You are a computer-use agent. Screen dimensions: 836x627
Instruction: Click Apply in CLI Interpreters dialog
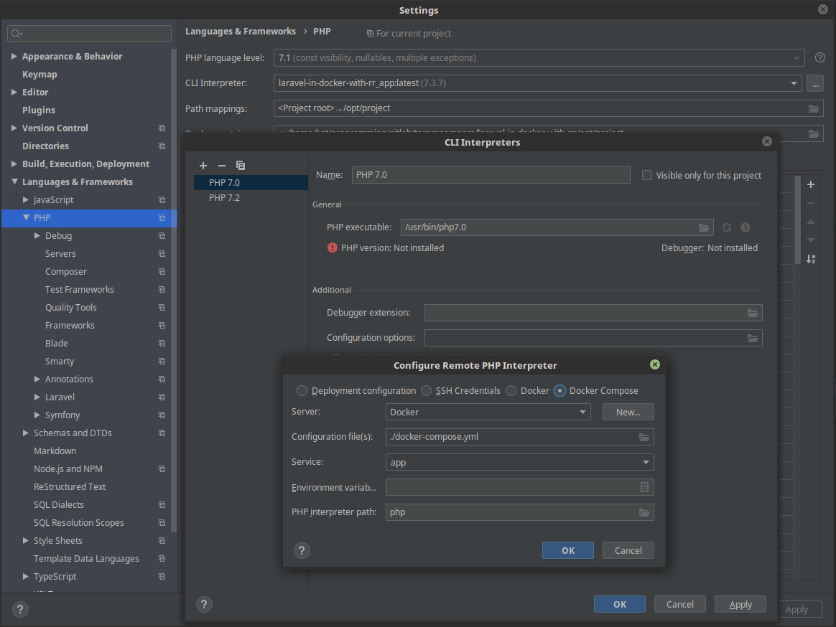coord(740,604)
